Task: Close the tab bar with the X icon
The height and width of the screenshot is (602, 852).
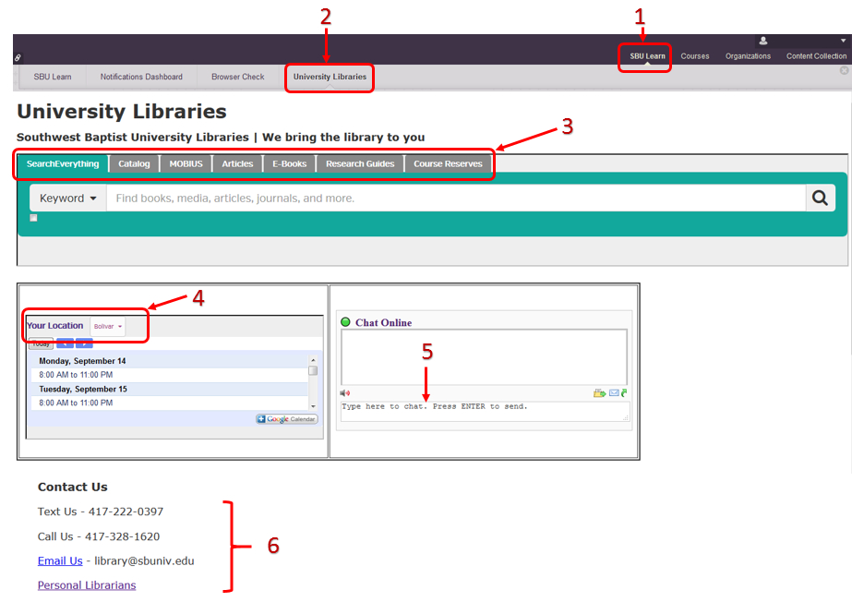Action: click(x=844, y=70)
